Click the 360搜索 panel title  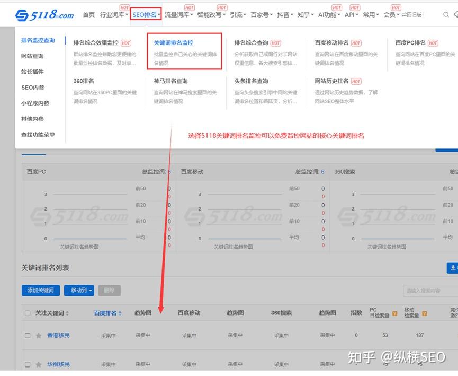tap(344, 172)
